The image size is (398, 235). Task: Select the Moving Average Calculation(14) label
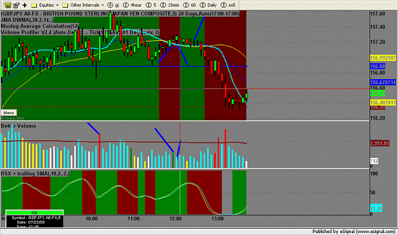click(40, 26)
